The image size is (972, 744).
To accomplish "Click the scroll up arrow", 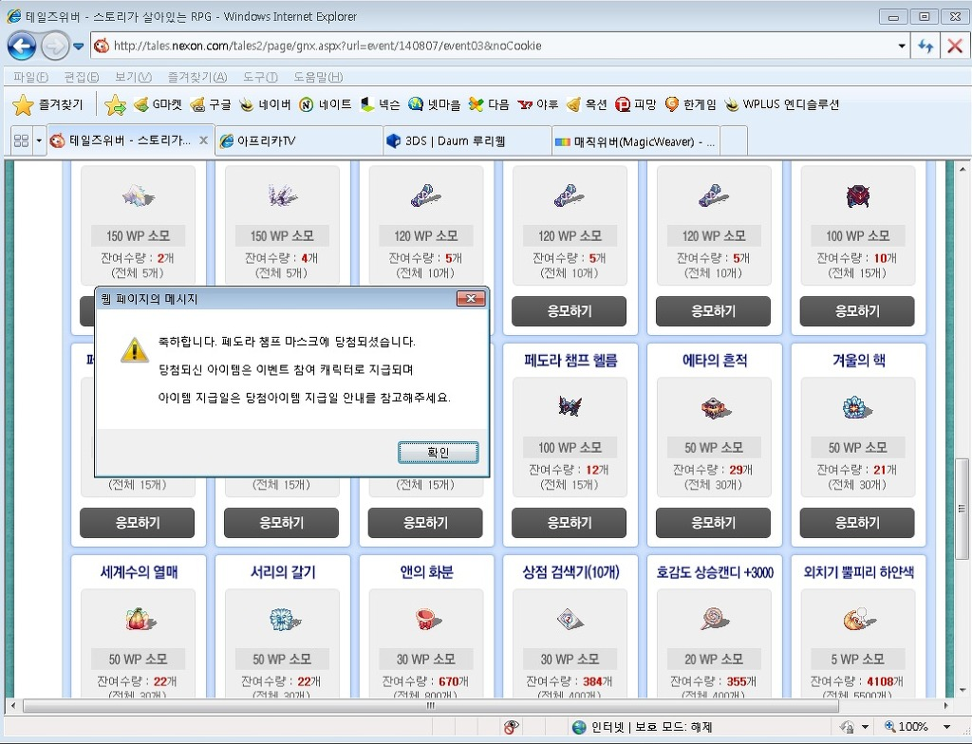I will [963, 169].
